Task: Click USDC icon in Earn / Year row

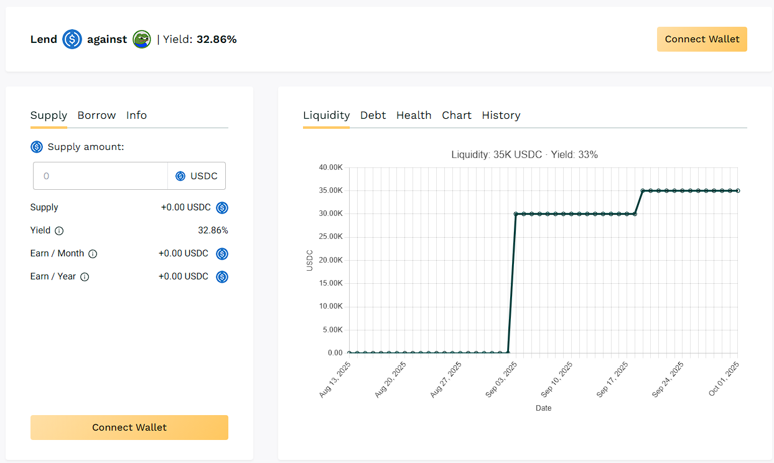Action: click(222, 277)
